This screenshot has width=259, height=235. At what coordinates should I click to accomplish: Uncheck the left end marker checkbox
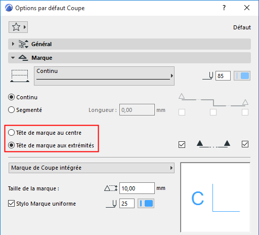coord(182,144)
